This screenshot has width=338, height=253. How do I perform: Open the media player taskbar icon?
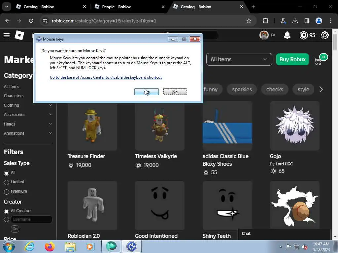click(90, 246)
